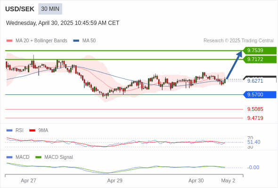The image size is (278, 188).
Task: Click the blue MA 50 legend swatch
Action: point(76,41)
